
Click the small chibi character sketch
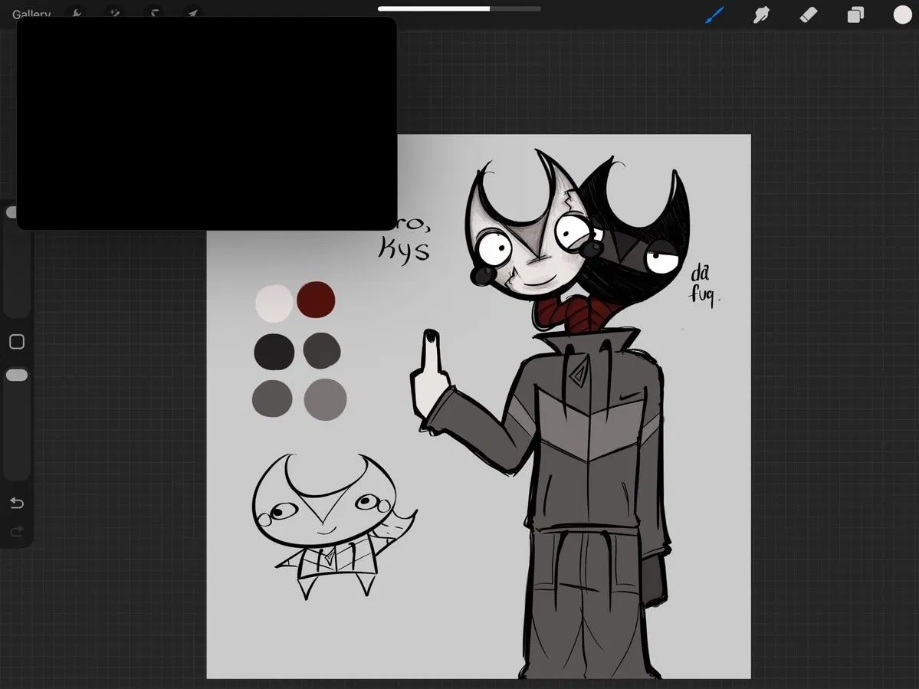click(334, 525)
